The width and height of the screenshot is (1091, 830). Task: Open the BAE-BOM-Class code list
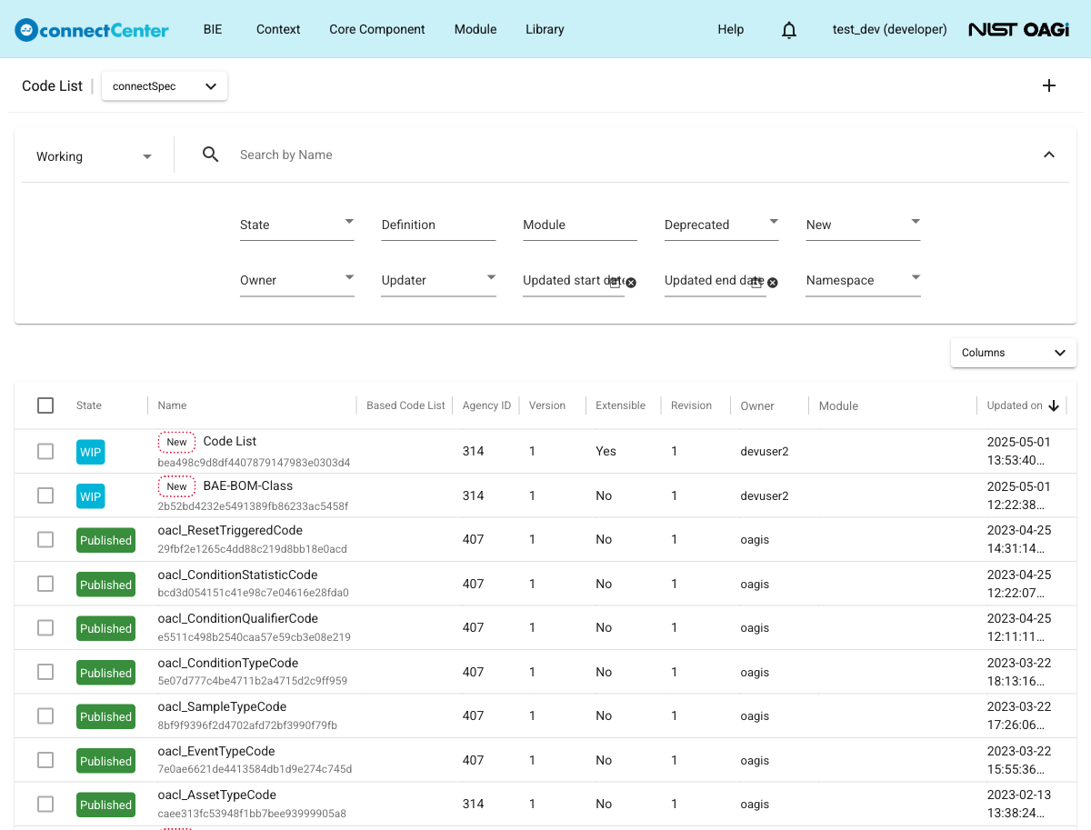248,485
